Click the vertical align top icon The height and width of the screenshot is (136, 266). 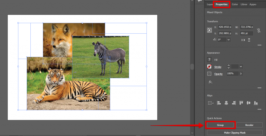241,103
